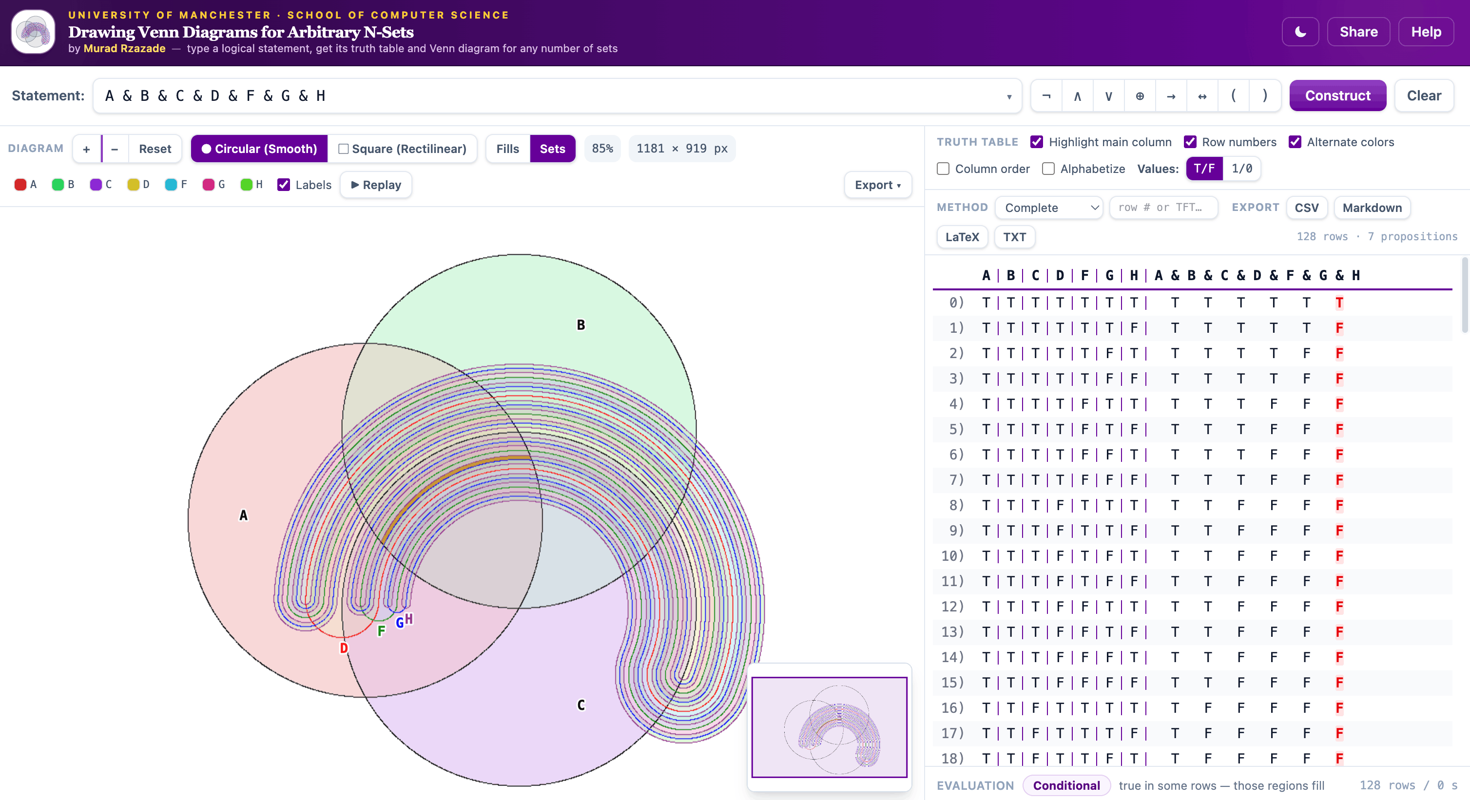This screenshot has height=800, width=1470.
Task: Show values as 1/0
Action: [1242, 169]
